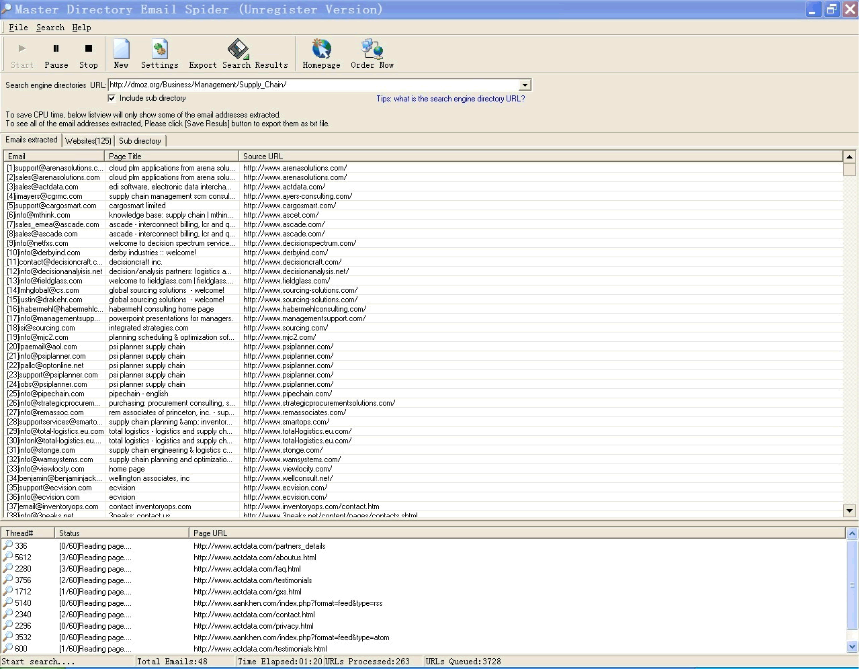Viewport: 864px width, 669px height.
Task: Click the Page URL column header
Action: click(517, 533)
